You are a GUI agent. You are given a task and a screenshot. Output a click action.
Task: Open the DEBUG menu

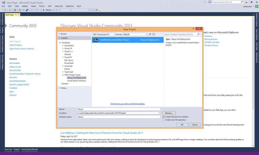[x=25, y=6]
